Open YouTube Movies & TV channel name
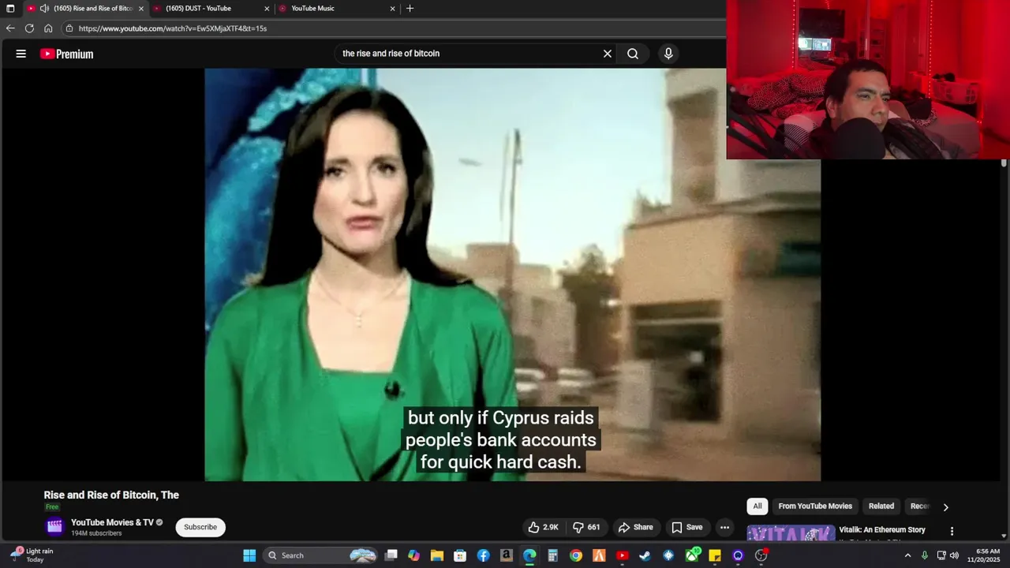 [112, 522]
